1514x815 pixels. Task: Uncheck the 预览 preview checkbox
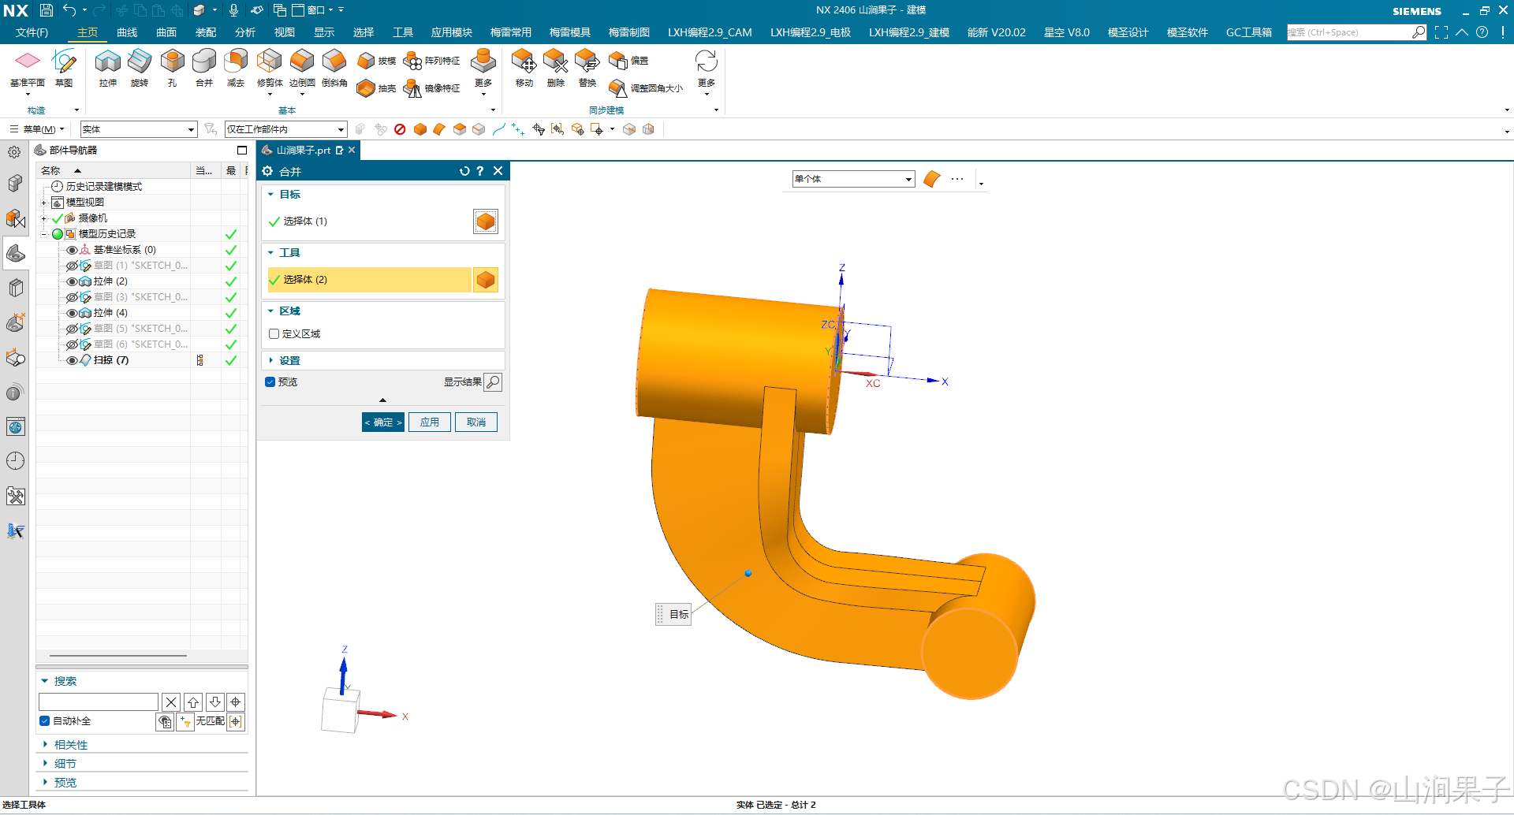click(270, 382)
